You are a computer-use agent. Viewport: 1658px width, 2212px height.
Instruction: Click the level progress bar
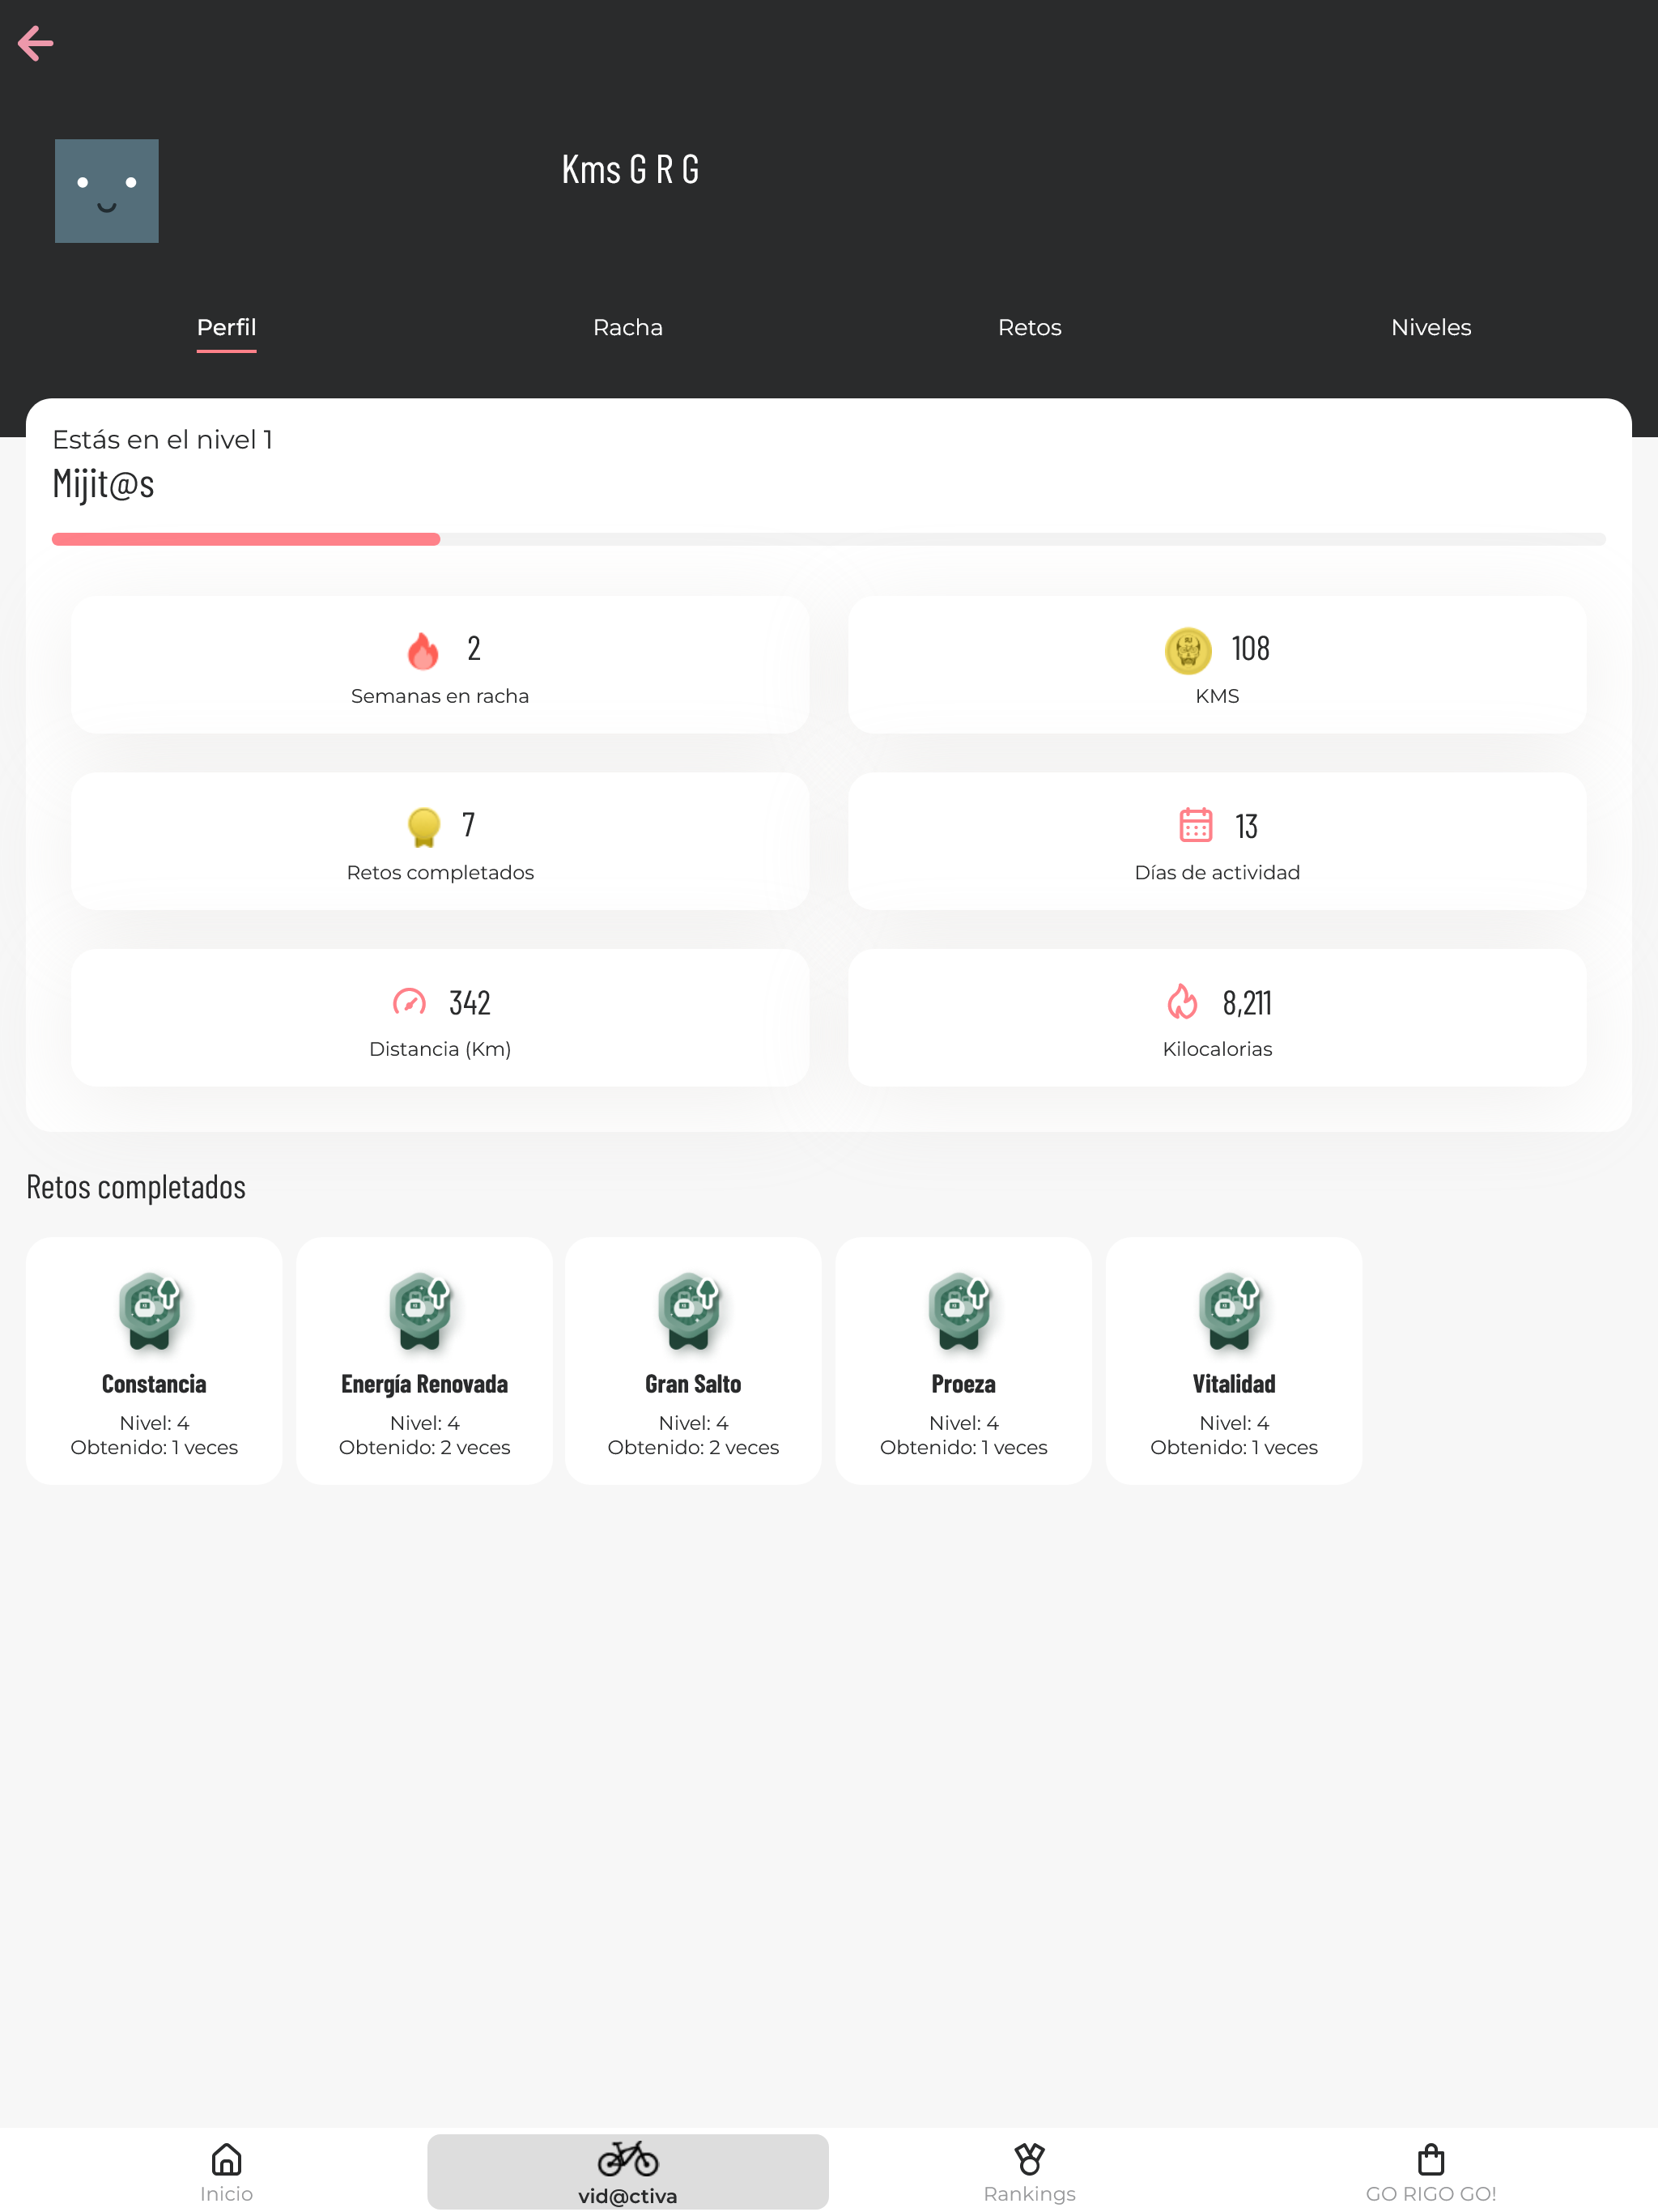click(x=828, y=539)
